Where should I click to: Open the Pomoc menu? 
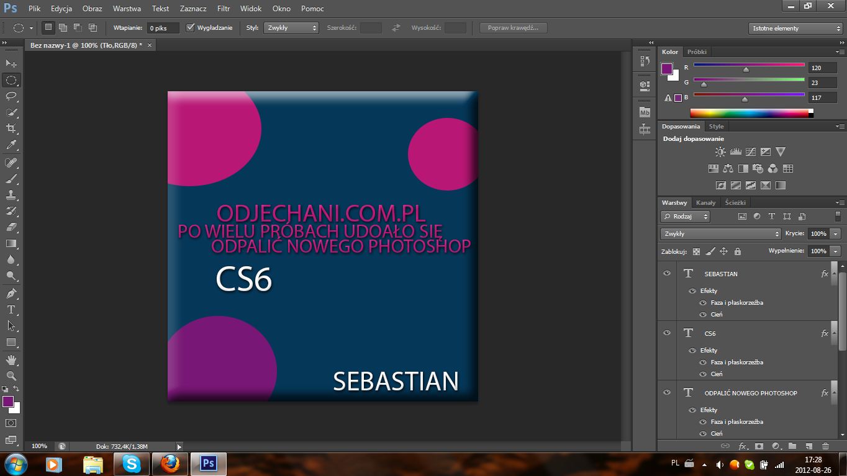(312, 9)
